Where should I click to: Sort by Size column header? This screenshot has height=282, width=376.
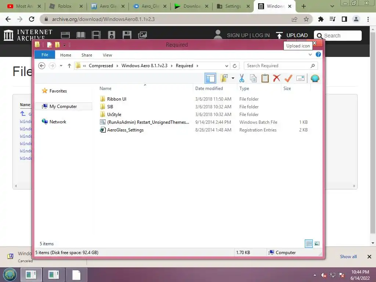point(287,88)
